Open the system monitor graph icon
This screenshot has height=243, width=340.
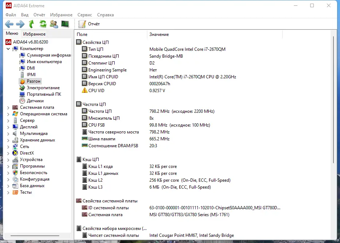tap(65, 24)
